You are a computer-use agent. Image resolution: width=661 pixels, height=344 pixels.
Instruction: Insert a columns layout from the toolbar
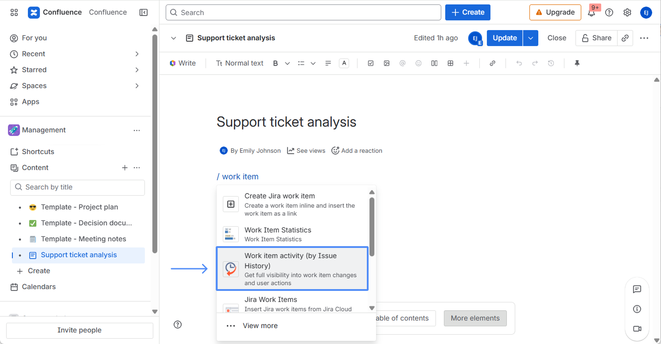pos(434,63)
